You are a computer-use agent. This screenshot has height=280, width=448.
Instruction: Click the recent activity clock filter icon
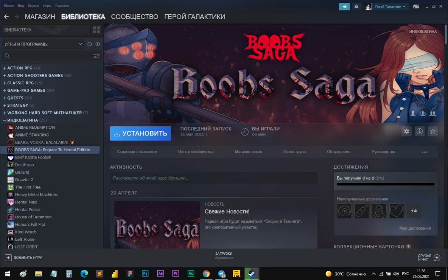90,44
